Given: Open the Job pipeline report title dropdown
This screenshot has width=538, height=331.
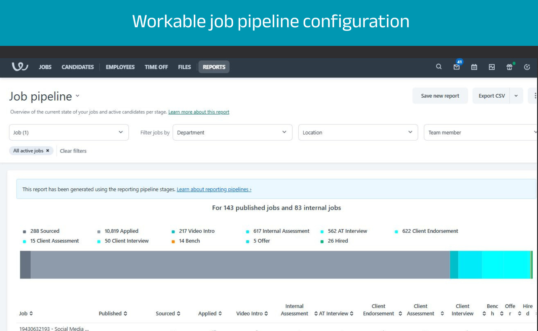Looking at the screenshot, I should [77, 96].
